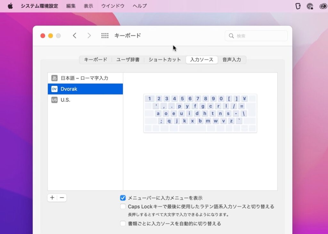This screenshot has width=328, height=234.
Task: Select 日本語 – ローマ字入力 input source
Action: coord(85,78)
